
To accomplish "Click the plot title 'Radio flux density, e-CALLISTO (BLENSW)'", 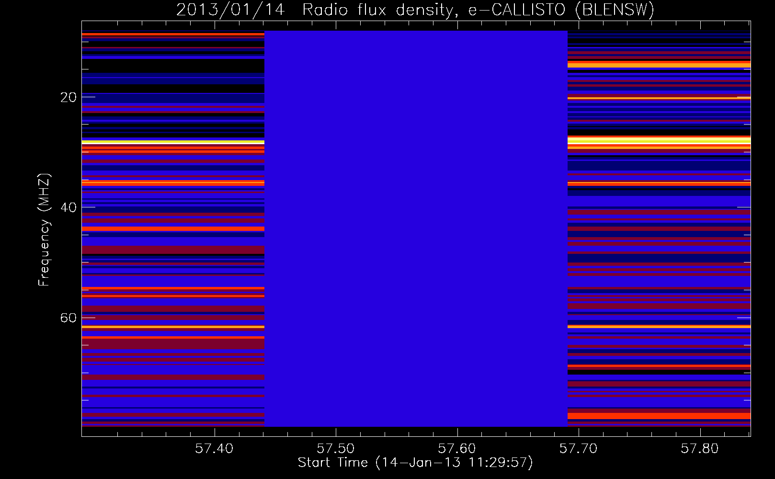I will click(478, 10).
